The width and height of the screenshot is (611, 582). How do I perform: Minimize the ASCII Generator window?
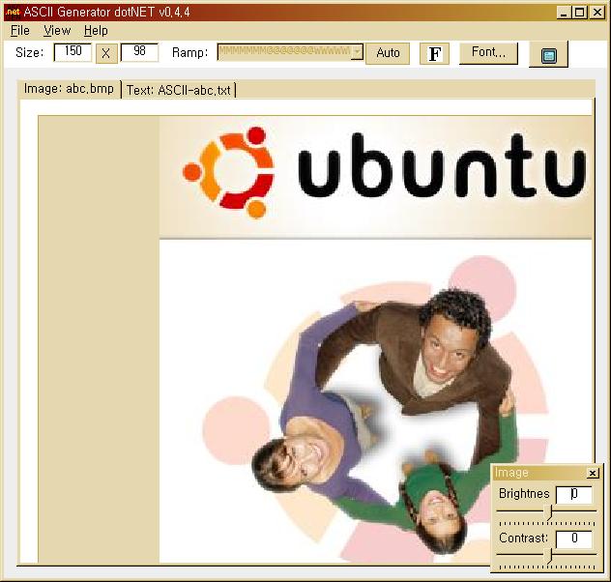tap(563, 13)
